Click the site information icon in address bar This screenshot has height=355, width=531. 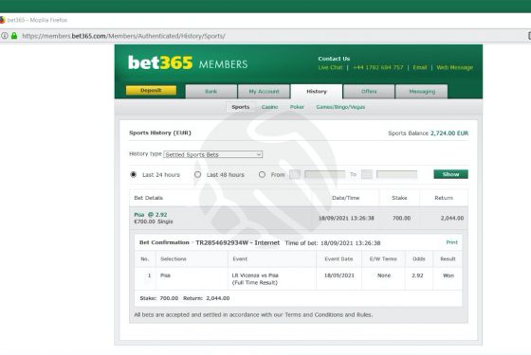(5, 36)
